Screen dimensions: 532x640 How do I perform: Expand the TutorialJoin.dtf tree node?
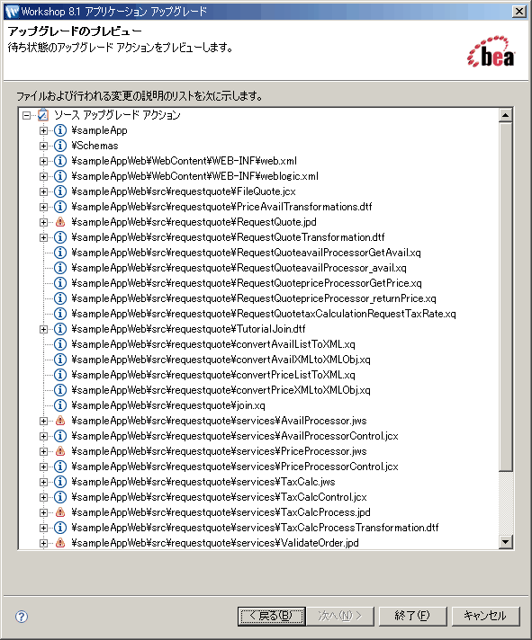(43, 329)
